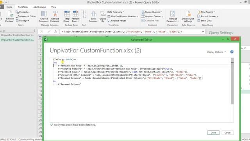Click Group By icon

click(103, 14)
